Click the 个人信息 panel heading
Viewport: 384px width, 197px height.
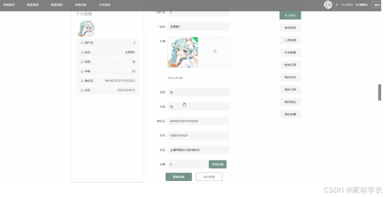[x=84, y=14]
